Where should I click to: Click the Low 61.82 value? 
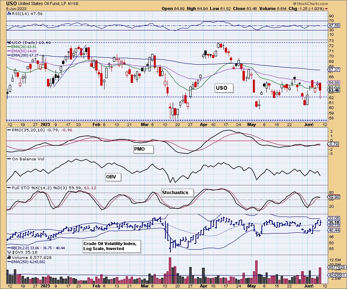(x=220, y=8)
